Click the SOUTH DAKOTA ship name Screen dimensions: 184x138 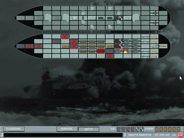coord(139,135)
